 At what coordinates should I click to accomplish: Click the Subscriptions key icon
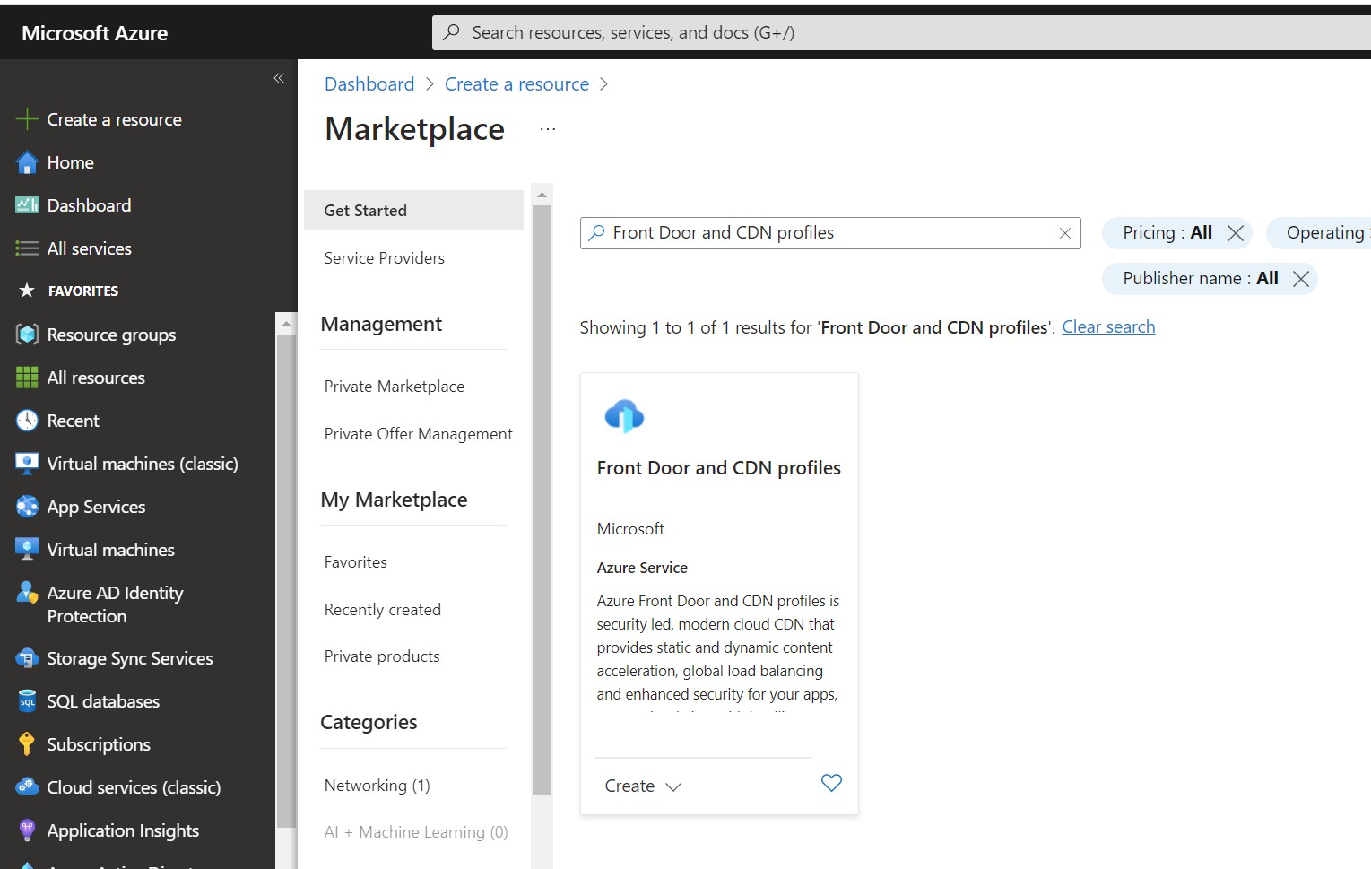tap(27, 744)
